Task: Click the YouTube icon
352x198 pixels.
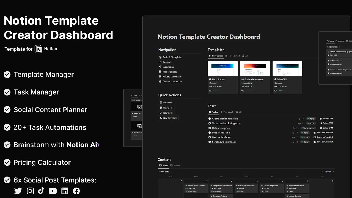Action: [53, 191]
